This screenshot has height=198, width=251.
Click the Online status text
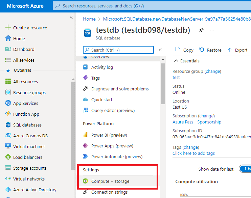click(x=179, y=92)
